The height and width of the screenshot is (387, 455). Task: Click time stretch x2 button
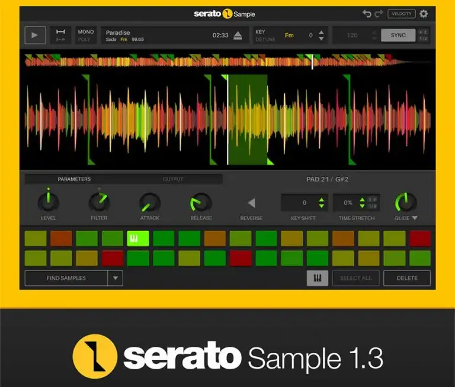coord(372,199)
